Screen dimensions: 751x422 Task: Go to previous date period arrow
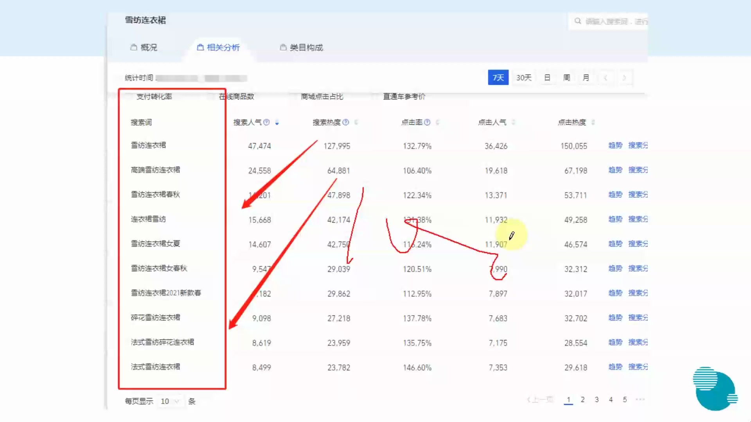point(605,78)
